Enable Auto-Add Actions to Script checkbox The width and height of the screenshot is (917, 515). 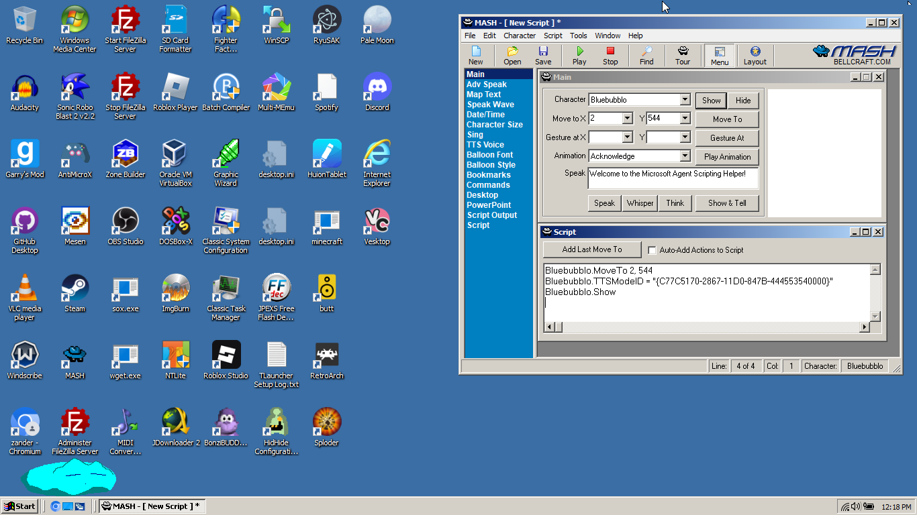click(x=652, y=250)
